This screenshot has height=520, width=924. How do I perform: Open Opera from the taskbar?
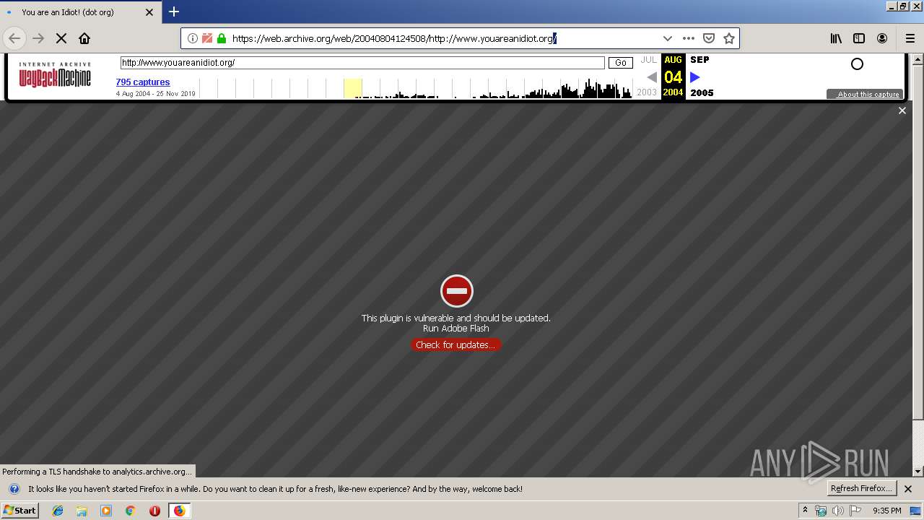tap(154, 511)
